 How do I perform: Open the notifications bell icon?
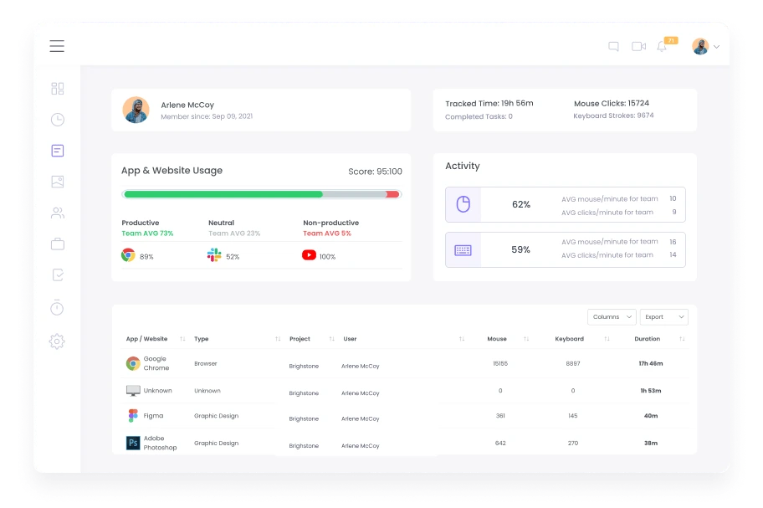(x=662, y=46)
